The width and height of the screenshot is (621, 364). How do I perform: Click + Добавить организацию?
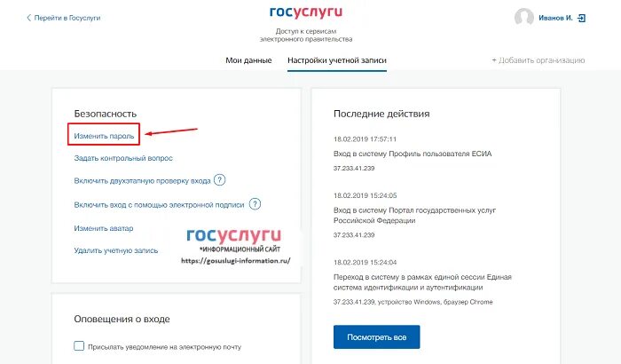pos(538,60)
